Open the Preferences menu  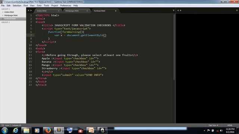click(66, 6)
